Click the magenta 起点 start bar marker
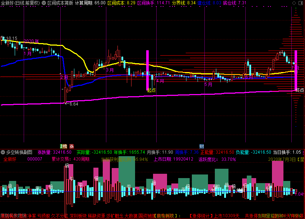The width and height of the screenshot is (305, 219). 147,70
